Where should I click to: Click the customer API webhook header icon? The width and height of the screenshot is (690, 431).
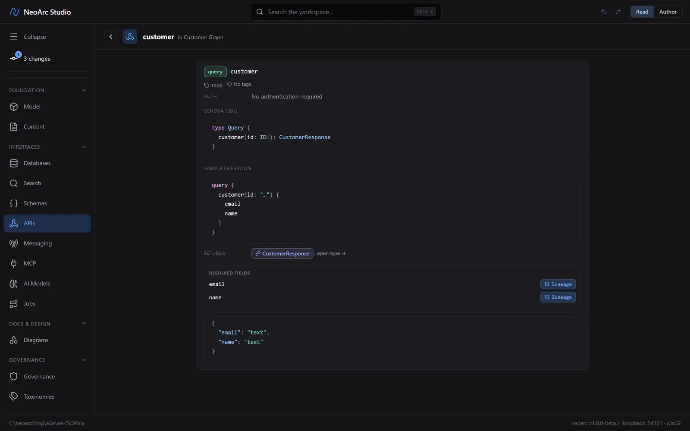tap(130, 37)
